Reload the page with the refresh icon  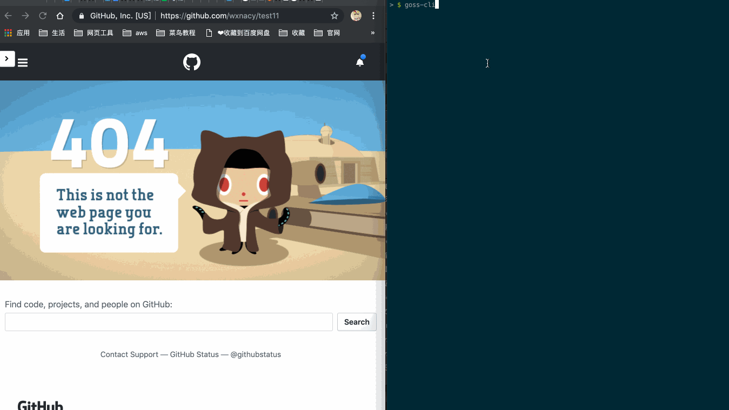pos(43,16)
